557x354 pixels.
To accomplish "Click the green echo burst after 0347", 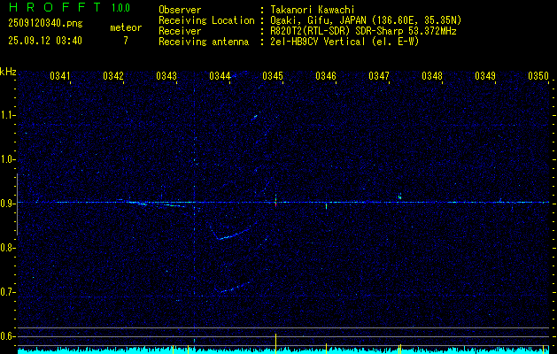I will 400,196.
